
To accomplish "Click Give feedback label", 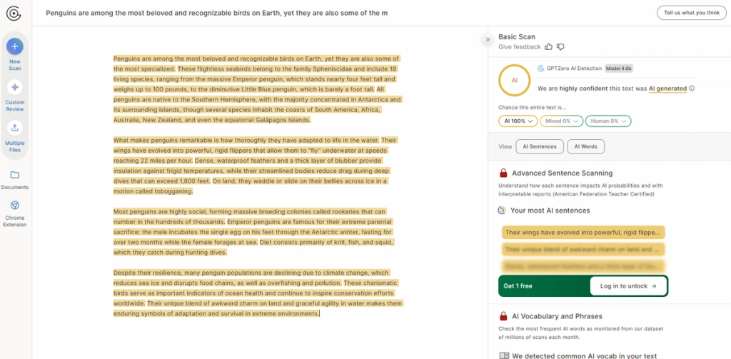I will pos(520,46).
